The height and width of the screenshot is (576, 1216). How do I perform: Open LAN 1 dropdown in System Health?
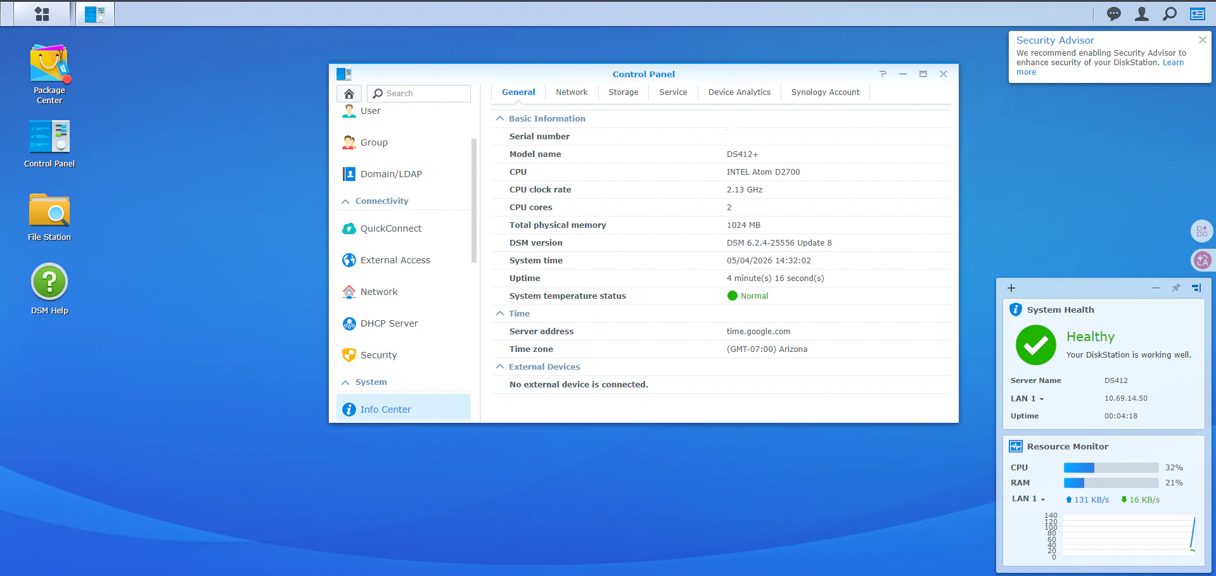tap(1027, 398)
